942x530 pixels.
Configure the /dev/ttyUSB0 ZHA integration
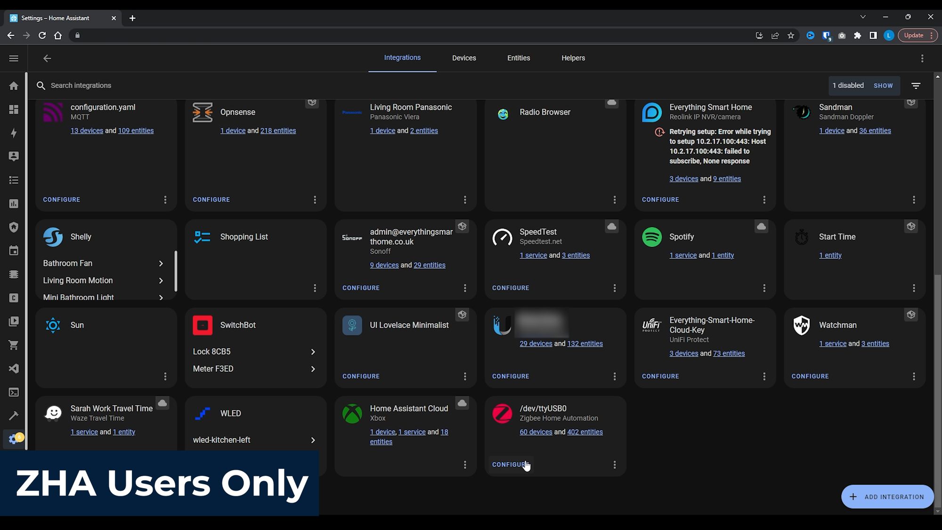(511, 464)
